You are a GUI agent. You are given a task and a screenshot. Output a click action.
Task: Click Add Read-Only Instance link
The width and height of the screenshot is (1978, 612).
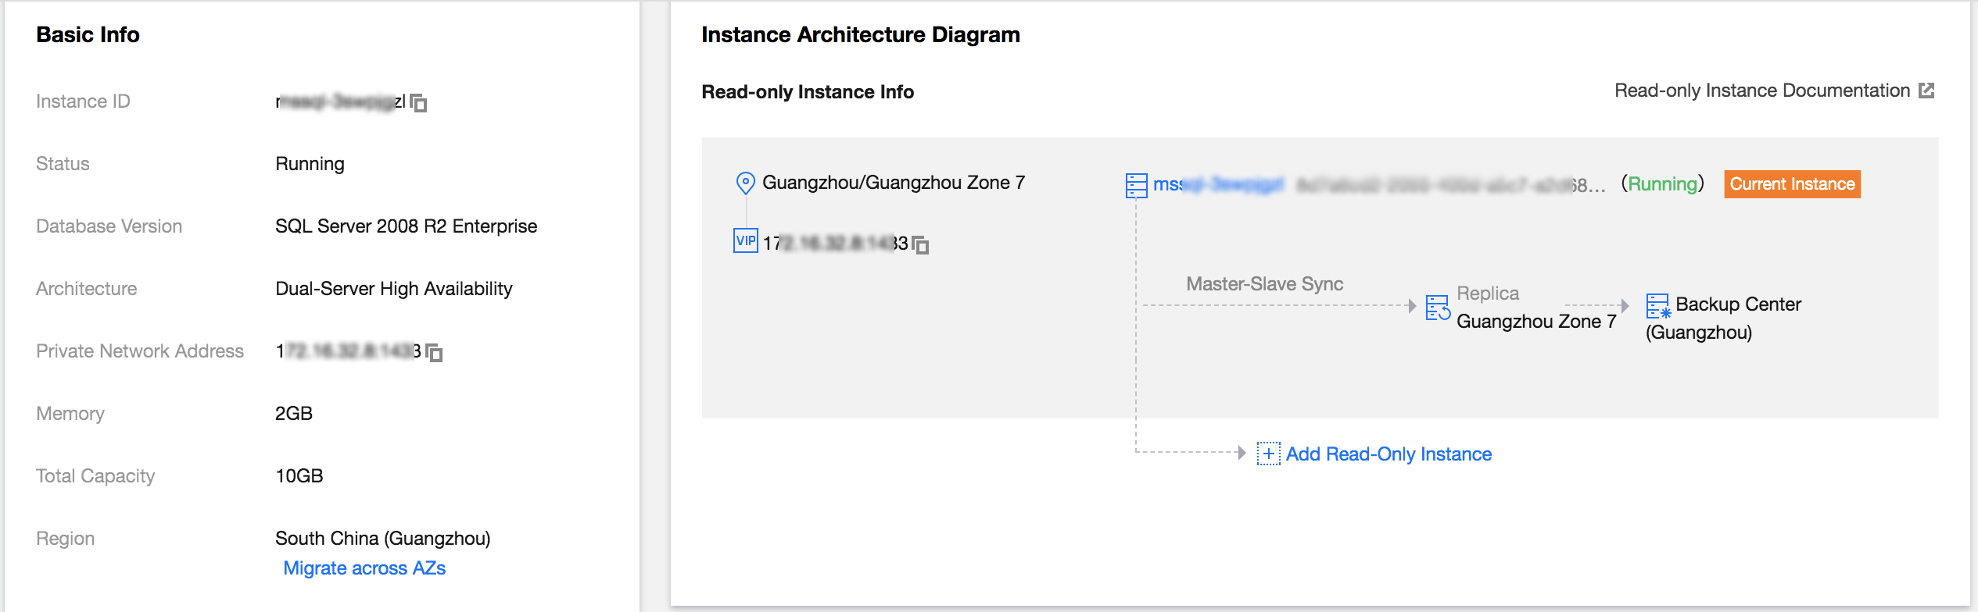coord(1389,454)
